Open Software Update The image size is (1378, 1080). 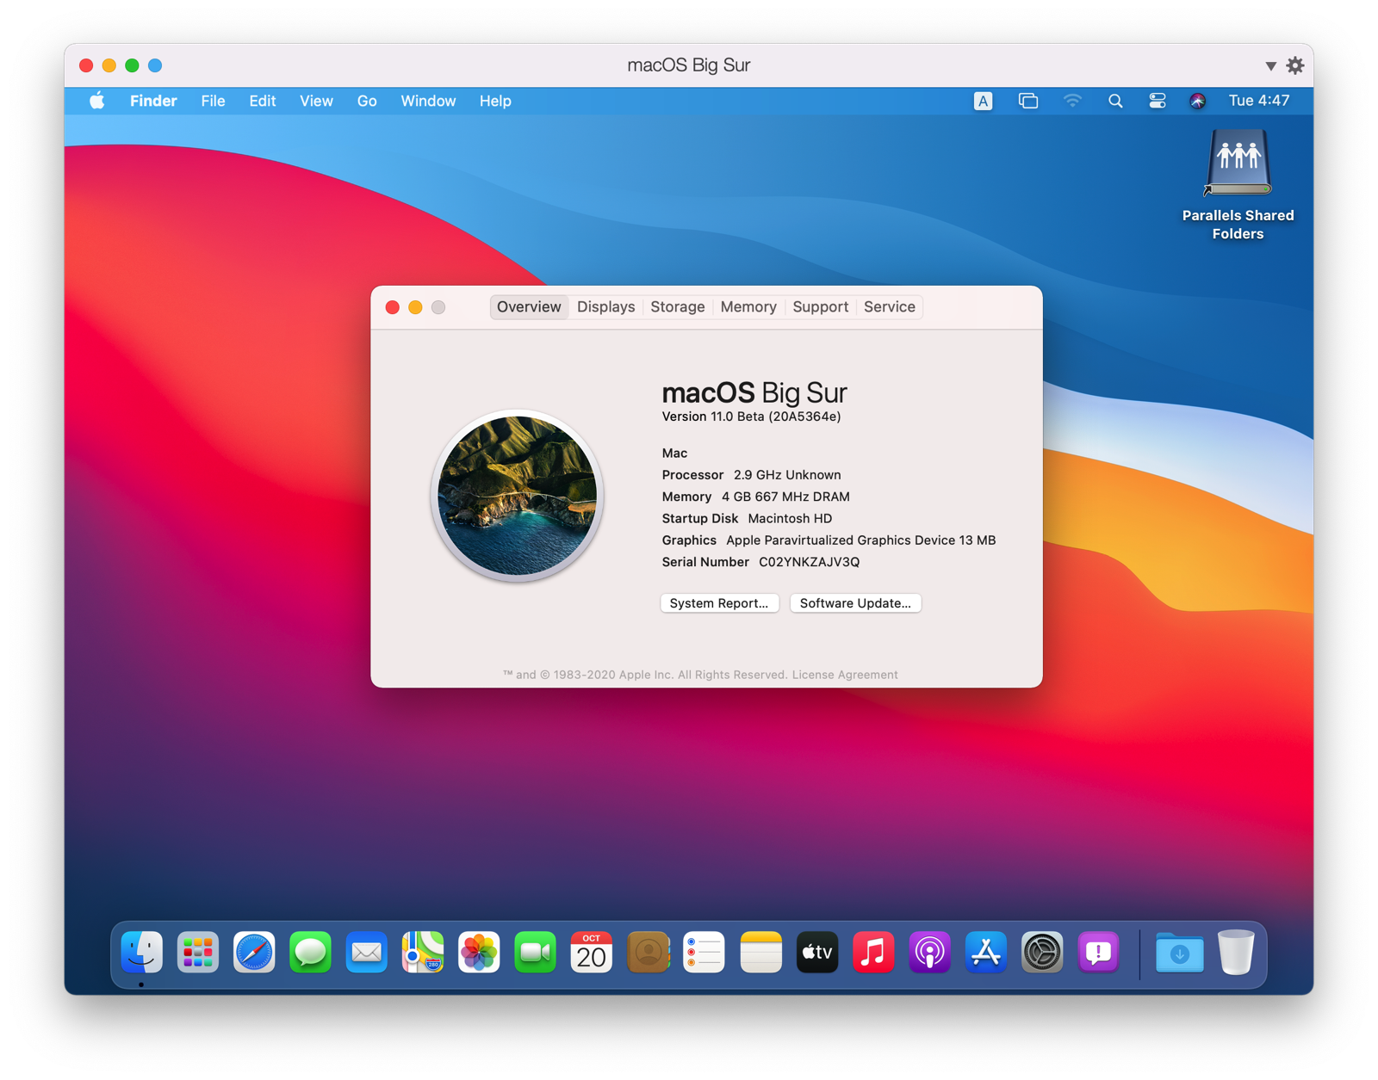(x=855, y=602)
